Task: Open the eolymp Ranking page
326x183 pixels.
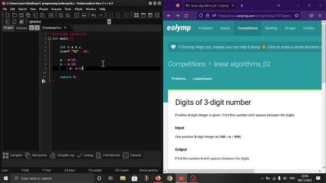Action: [x=271, y=28]
